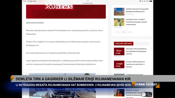The image size is (175, 98).
Task: Click thumbnail of man in field
Action: coord(119,22)
